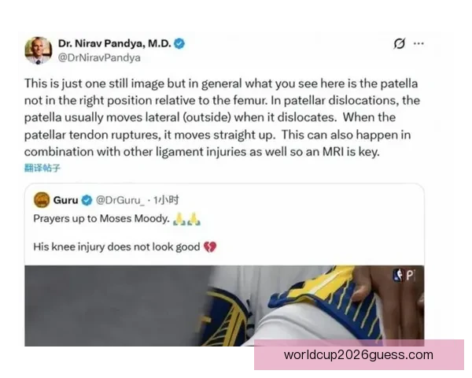Open quoted text 'Prayers up to Moses Moody'

click(101, 219)
